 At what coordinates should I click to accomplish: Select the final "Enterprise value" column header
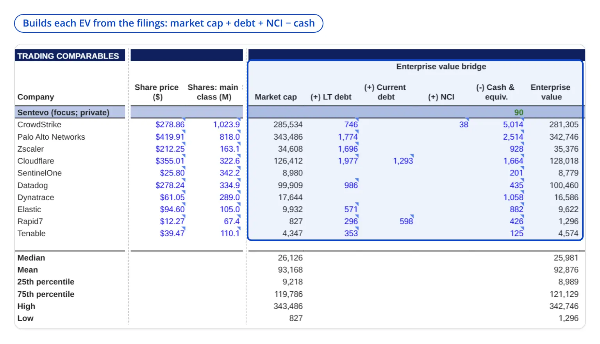(x=550, y=92)
